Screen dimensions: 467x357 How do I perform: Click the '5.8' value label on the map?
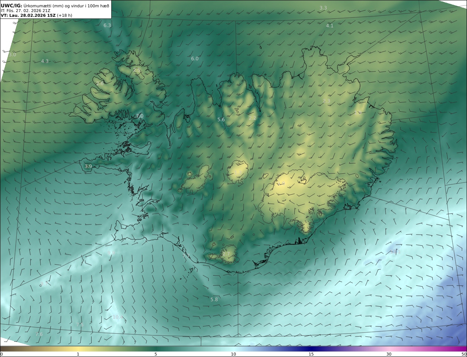[x=214, y=299]
